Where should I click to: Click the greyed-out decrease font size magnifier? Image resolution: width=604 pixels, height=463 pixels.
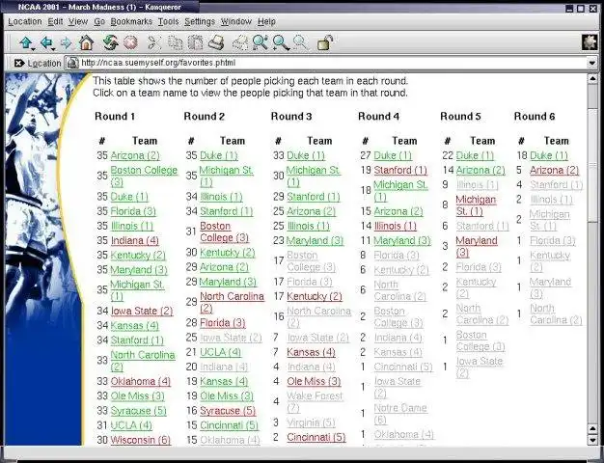(300, 42)
